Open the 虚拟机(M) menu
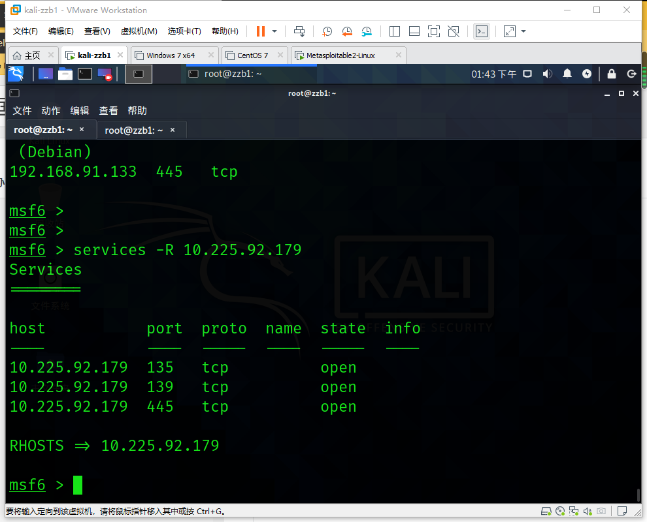The image size is (647, 522). (139, 31)
